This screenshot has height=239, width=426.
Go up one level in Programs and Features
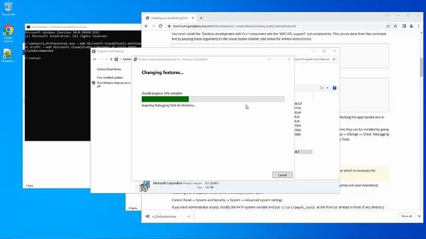pyautogui.click(x=111, y=59)
